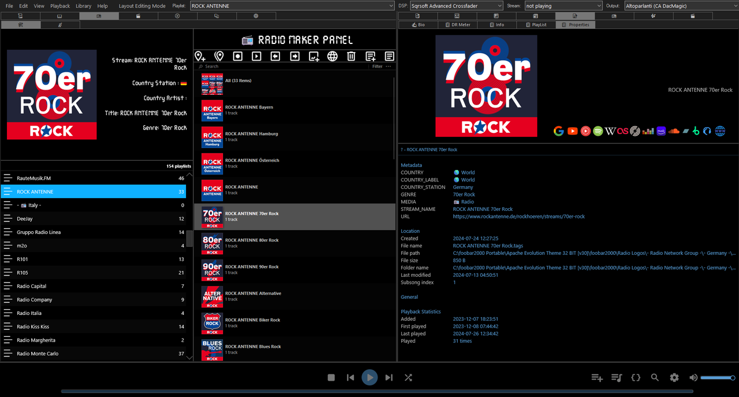Click the music note queue icon
Image resolution: width=739 pixels, height=397 pixels.
tap(617, 377)
